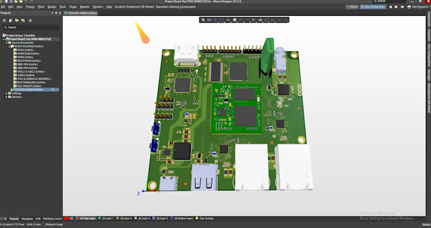Switch to PCB SOM AM625.PcbDoc document tab

[x=80, y=13]
